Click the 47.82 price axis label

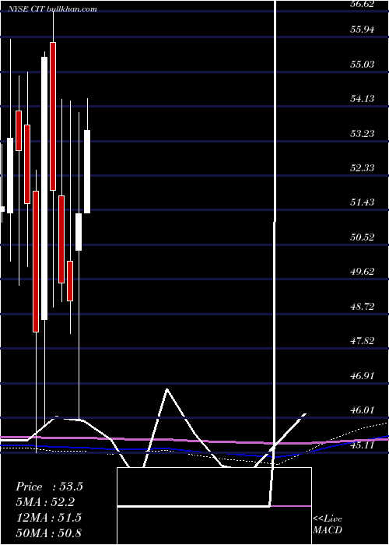pyautogui.click(x=362, y=341)
